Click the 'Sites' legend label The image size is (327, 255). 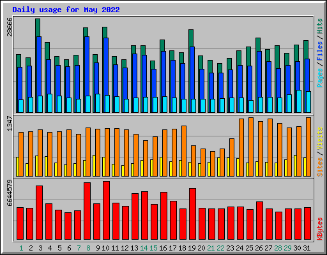coord(320,167)
